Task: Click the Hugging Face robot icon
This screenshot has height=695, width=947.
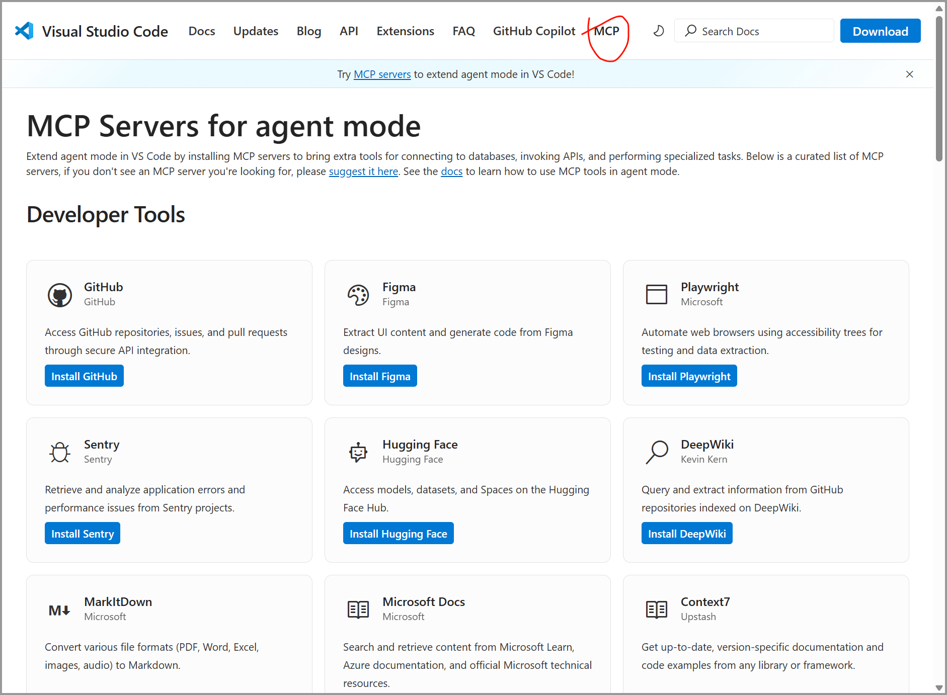Action: coord(358,452)
